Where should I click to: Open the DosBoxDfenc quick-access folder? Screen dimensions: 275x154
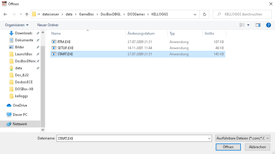click(25, 61)
